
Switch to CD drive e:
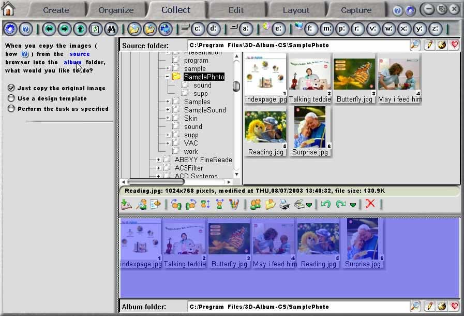(278, 29)
